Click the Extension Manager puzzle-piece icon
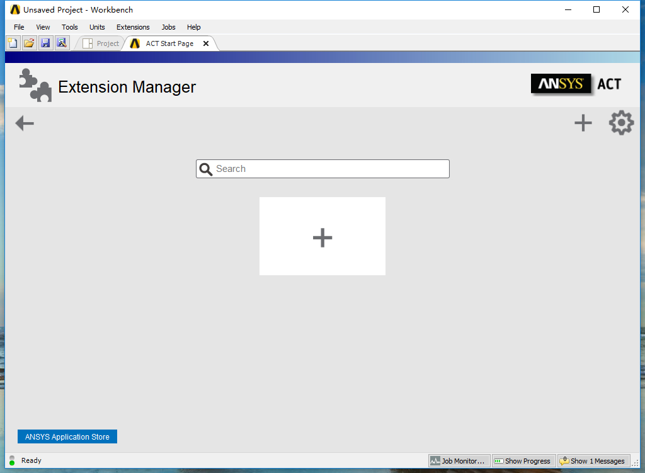The image size is (645, 473). tap(35, 85)
